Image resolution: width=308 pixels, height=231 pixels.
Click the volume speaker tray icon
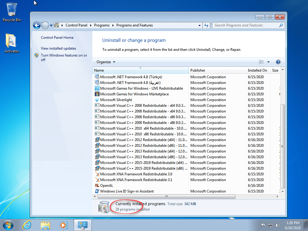[x=277, y=225]
